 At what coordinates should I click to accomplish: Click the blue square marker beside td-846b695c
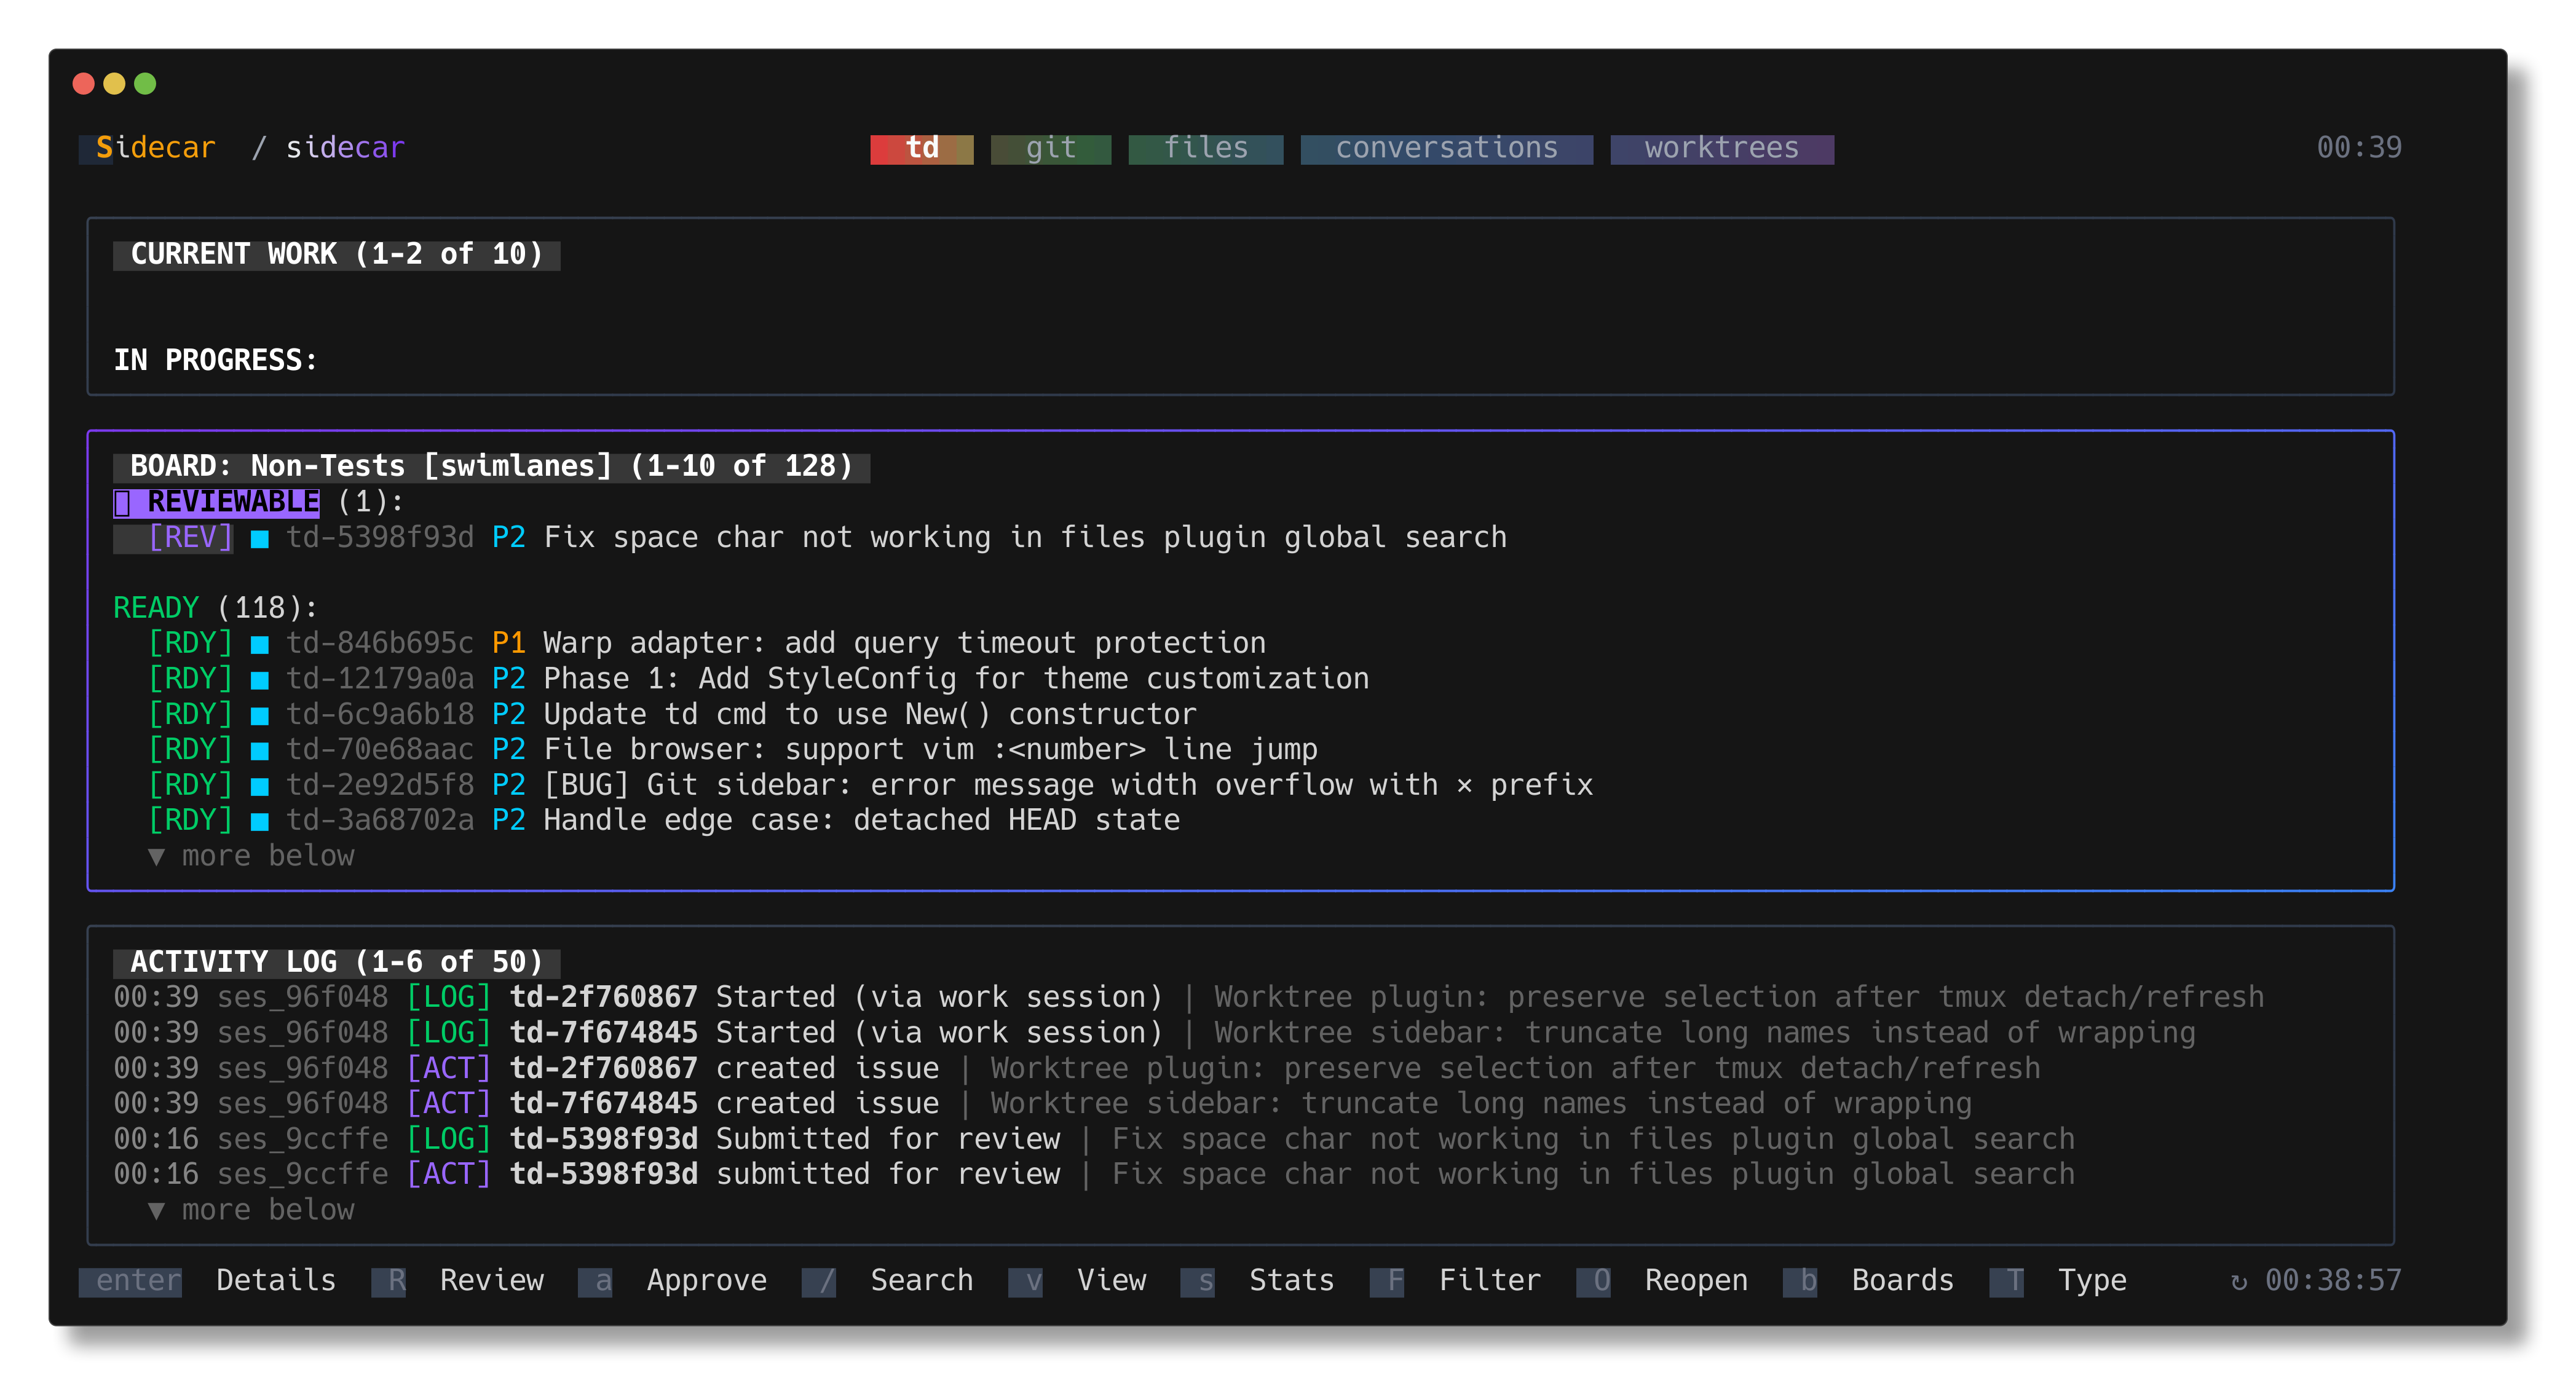coord(260,643)
